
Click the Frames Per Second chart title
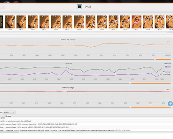(x=68, y=40)
